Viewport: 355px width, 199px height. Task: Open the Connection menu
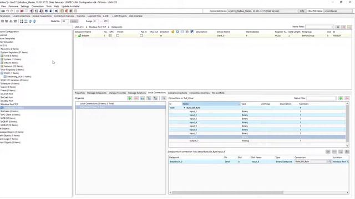[x=37, y=6]
